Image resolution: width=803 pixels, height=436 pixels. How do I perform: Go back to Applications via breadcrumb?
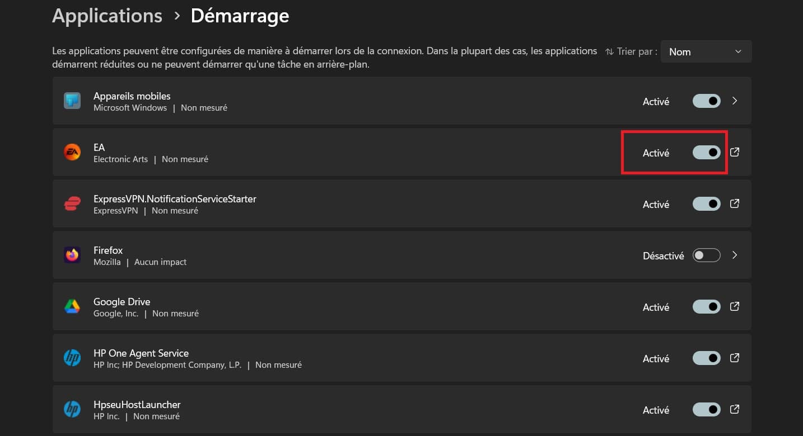107,16
